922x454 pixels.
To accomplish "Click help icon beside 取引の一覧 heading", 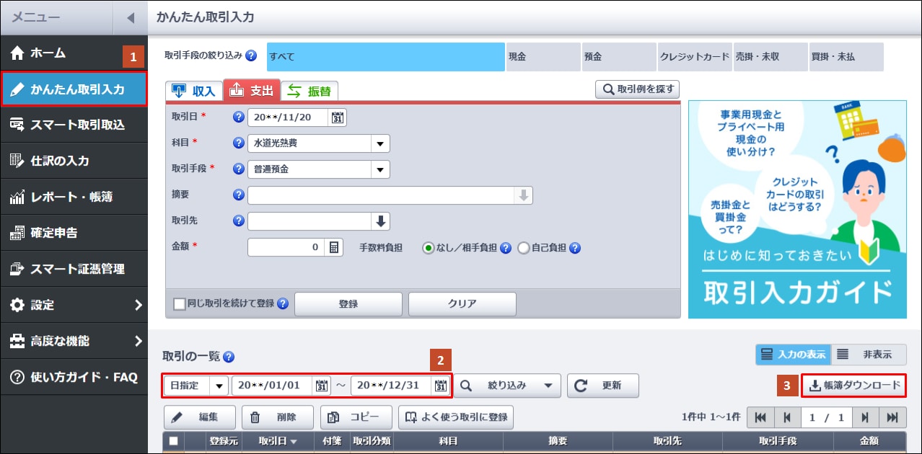I will pyautogui.click(x=229, y=356).
